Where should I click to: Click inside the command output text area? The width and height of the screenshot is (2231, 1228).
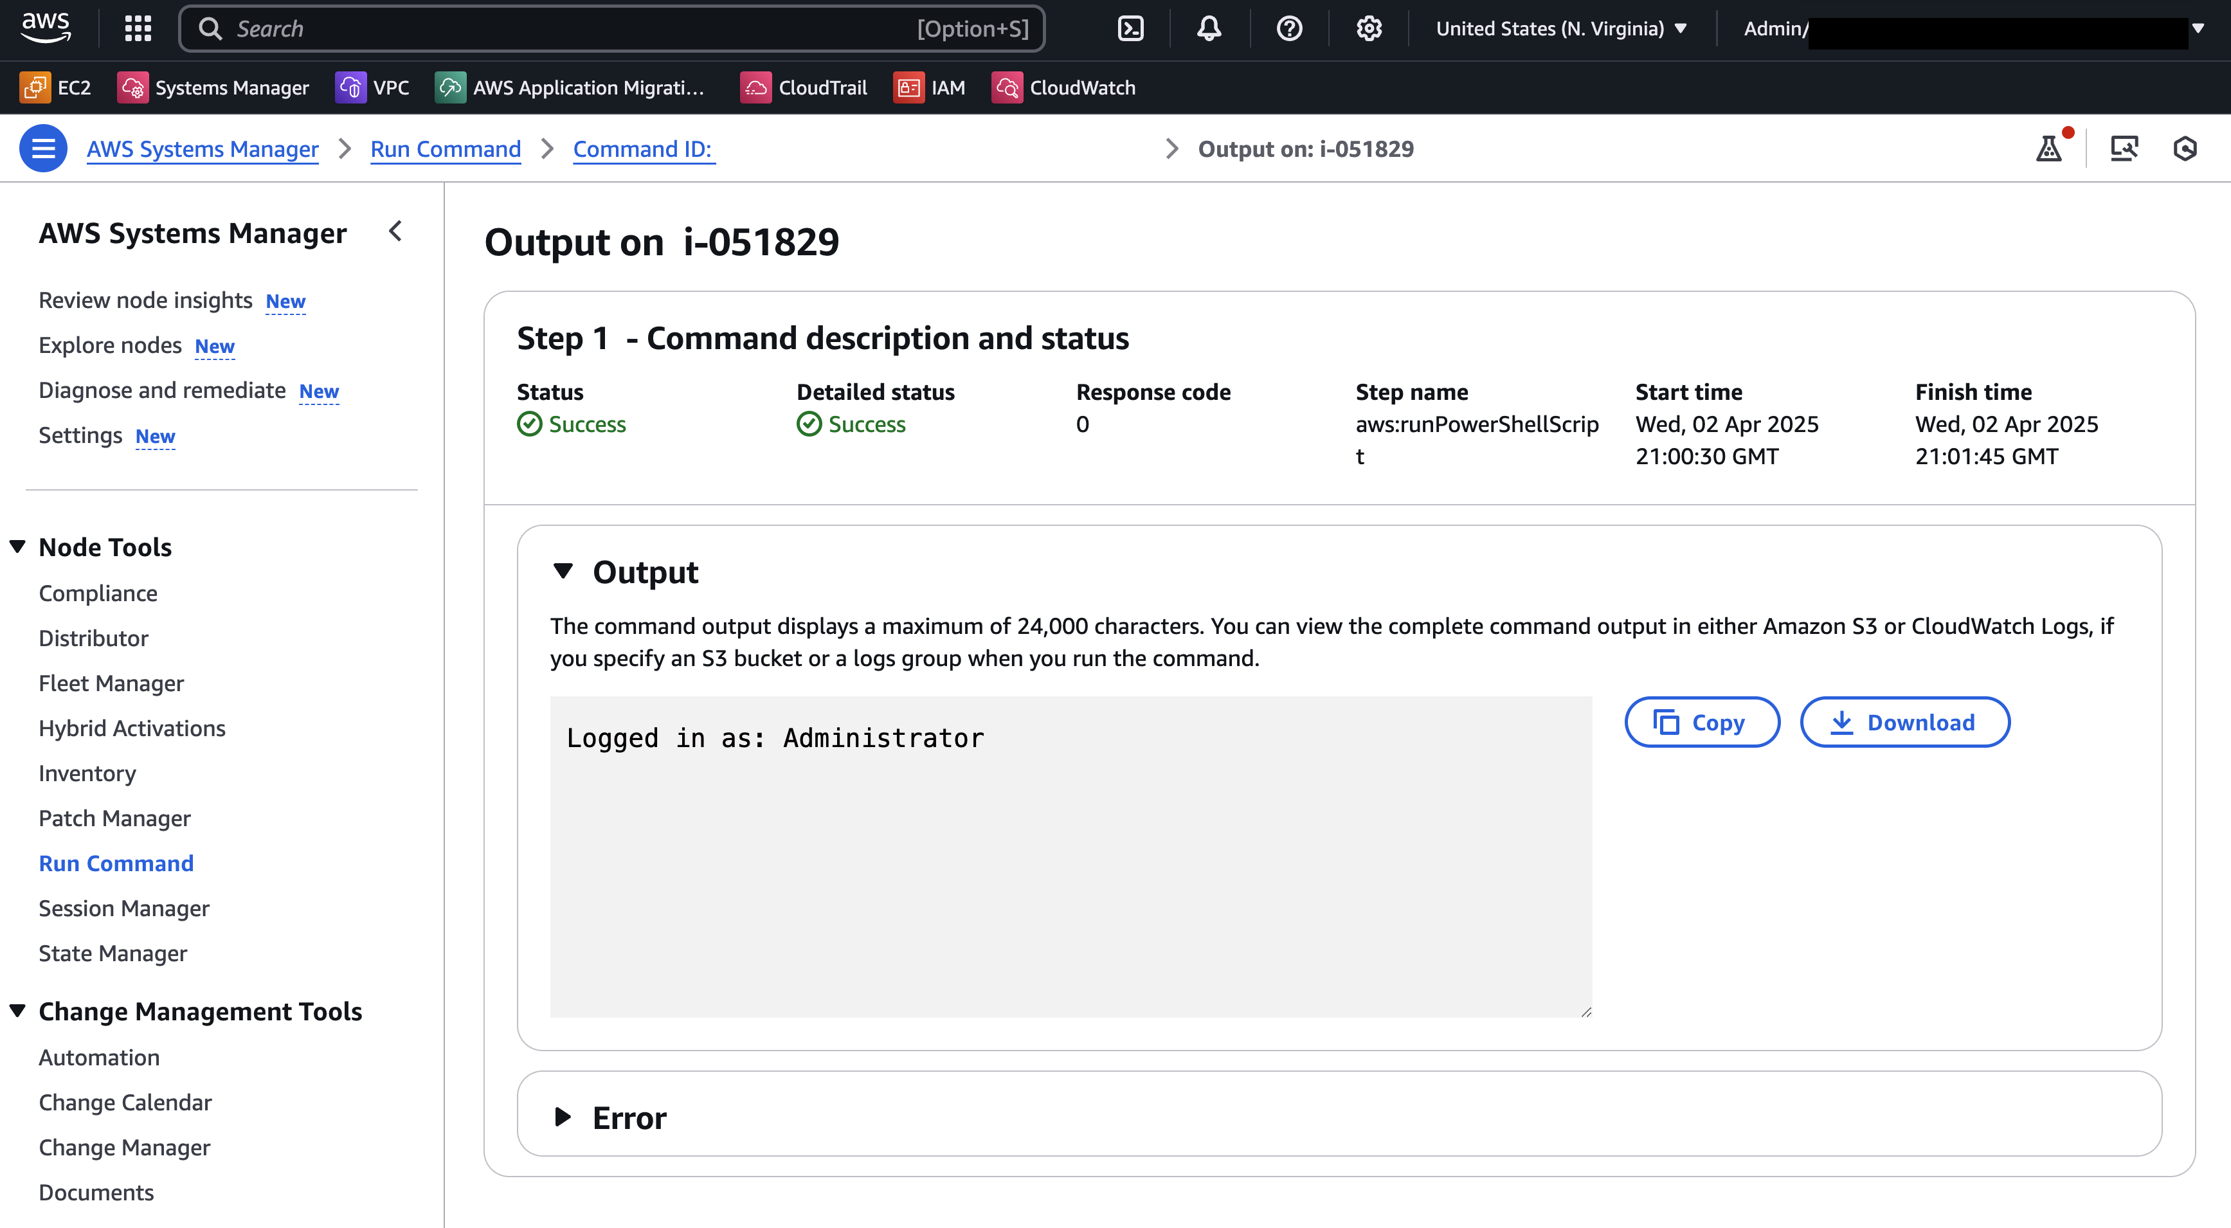coord(1070,856)
